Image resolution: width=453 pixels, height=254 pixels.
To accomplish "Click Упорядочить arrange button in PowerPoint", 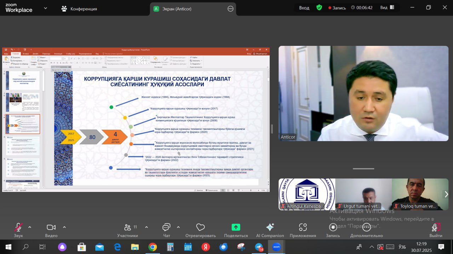I will [155, 60].
